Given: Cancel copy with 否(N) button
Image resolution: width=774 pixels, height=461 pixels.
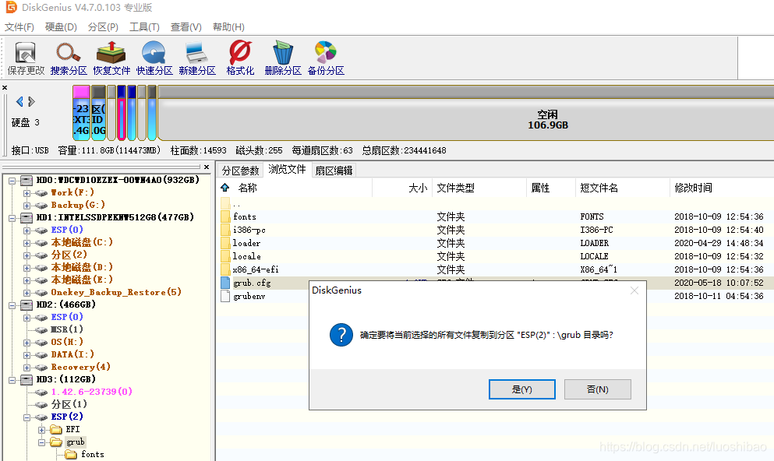Looking at the screenshot, I should [597, 389].
